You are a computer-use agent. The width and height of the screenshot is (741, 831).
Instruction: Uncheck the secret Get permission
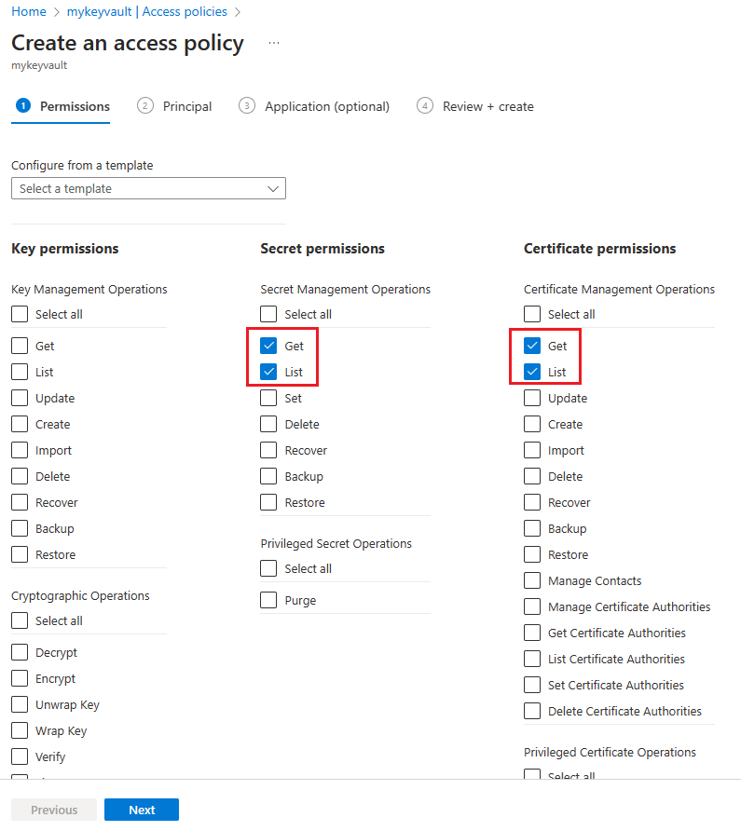click(268, 346)
